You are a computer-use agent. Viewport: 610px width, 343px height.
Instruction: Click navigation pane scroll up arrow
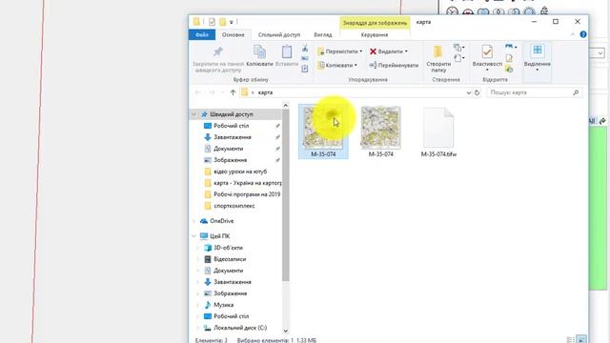pos(286,106)
